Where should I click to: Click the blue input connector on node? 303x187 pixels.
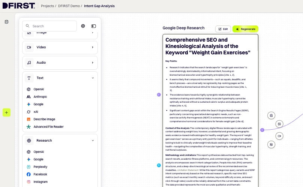(159, 165)
